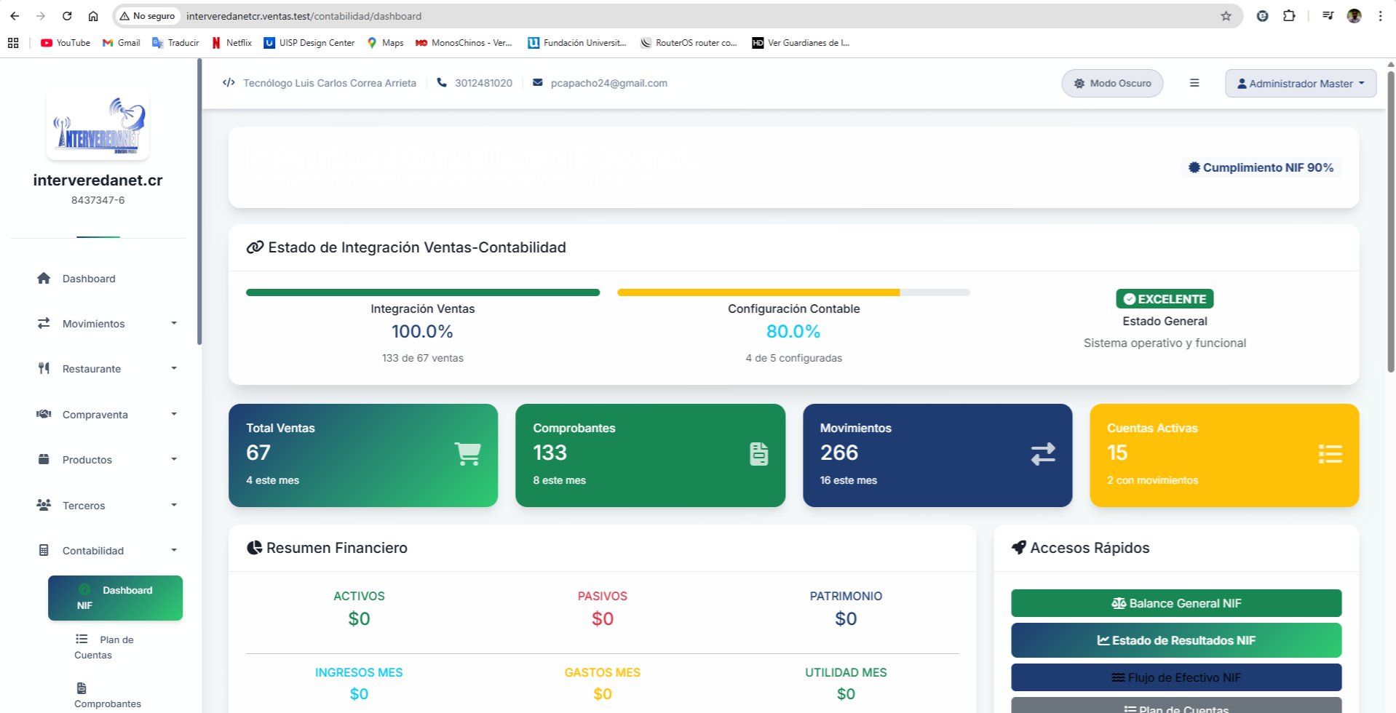
Task: Click the transfer arrows icon in Movimientos card
Action: [1042, 454]
